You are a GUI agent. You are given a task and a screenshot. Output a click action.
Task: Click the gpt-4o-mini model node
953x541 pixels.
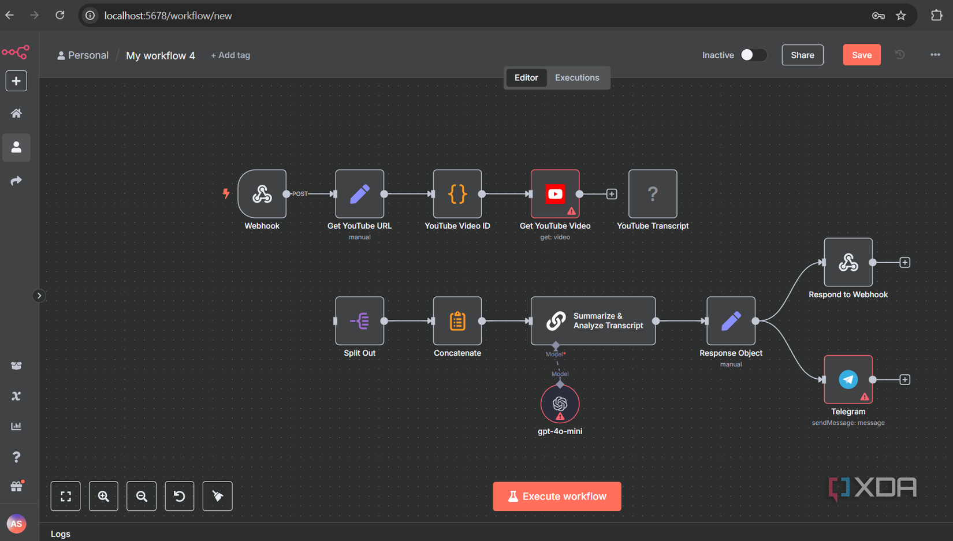(560, 403)
